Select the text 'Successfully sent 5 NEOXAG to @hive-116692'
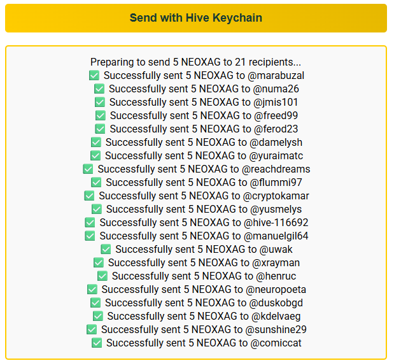The width and height of the screenshot is (394, 363). coord(204,222)
